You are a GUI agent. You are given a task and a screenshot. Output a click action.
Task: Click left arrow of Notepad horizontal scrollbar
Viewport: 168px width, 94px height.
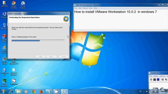pos(75,30)
